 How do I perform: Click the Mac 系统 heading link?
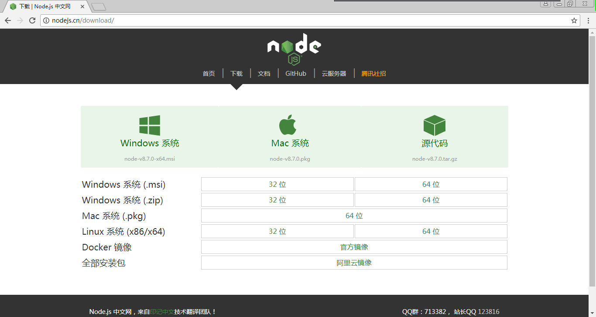290,143
